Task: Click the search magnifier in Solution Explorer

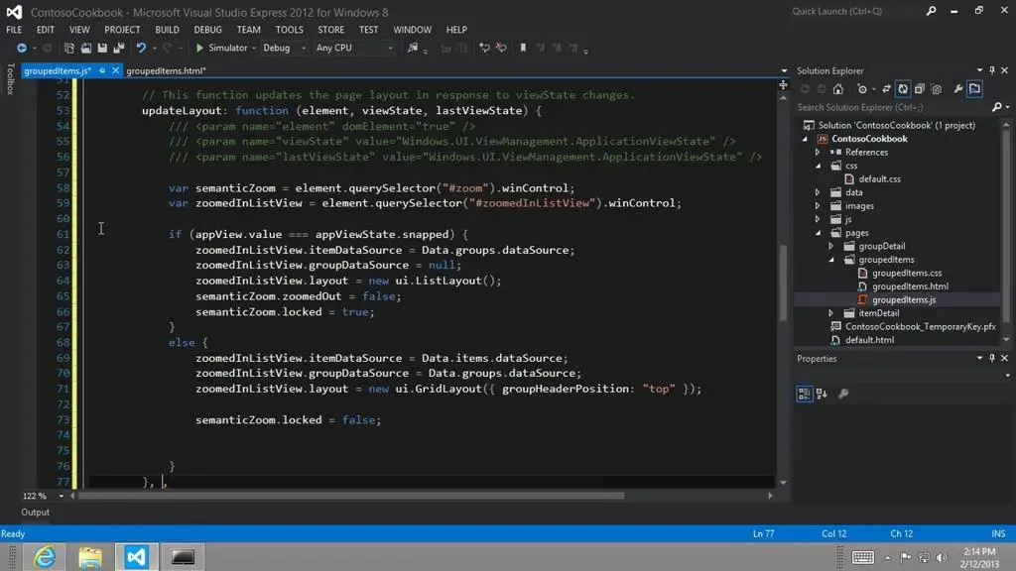Action: [x=996, y=107]
